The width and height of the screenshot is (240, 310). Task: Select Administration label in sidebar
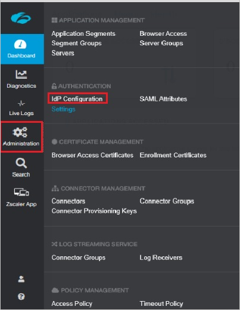coord(21,144)
